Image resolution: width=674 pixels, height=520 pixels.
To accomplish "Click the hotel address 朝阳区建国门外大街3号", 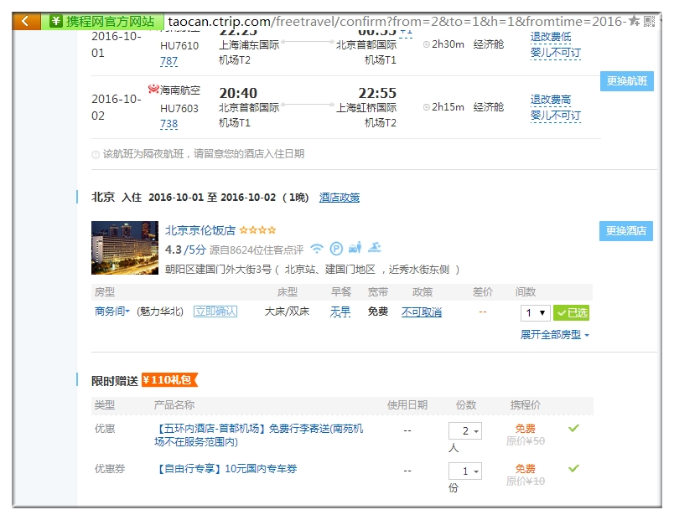I will 218,270.
